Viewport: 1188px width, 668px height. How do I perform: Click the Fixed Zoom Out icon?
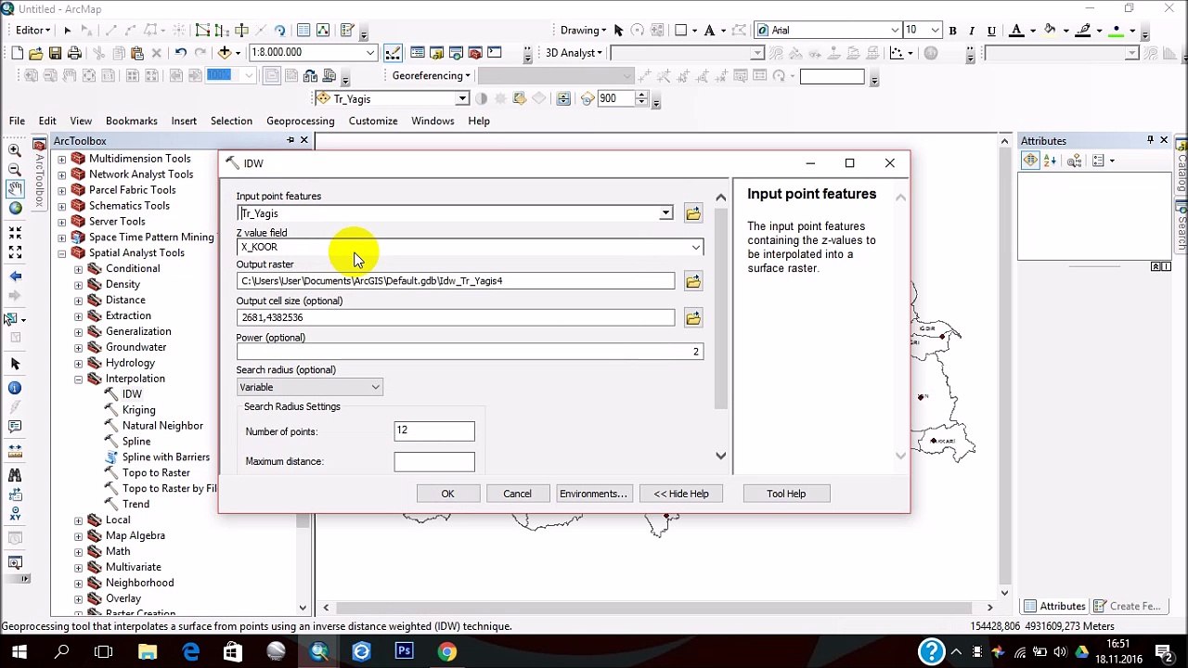(x=15, y=251)
